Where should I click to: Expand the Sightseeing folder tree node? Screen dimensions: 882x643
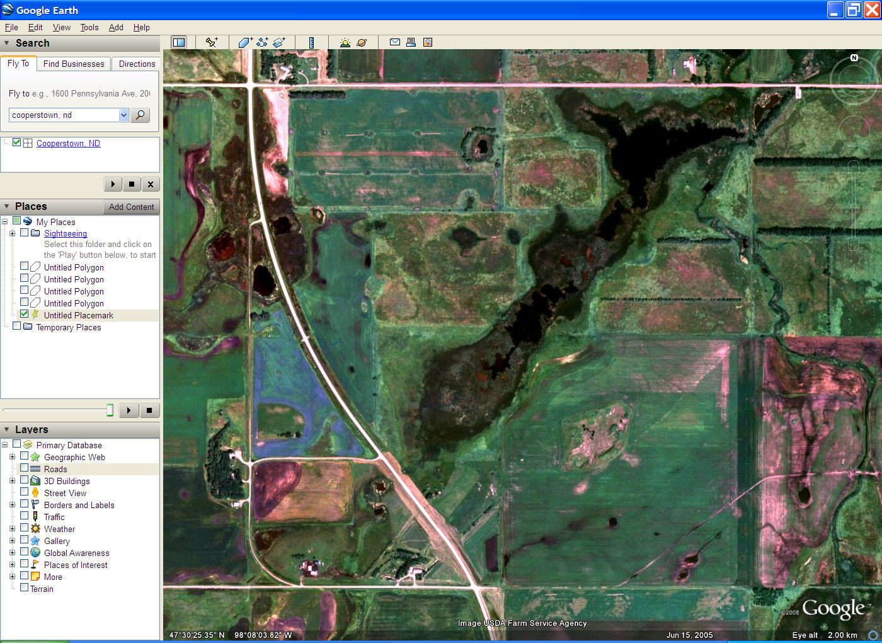click(x=12, y=233)
